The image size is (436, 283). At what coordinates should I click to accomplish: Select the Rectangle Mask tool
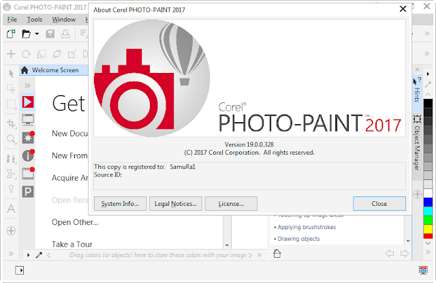[x=11, y=104]
